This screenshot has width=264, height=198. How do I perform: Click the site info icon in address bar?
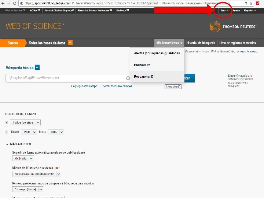[x=21, y=3]
